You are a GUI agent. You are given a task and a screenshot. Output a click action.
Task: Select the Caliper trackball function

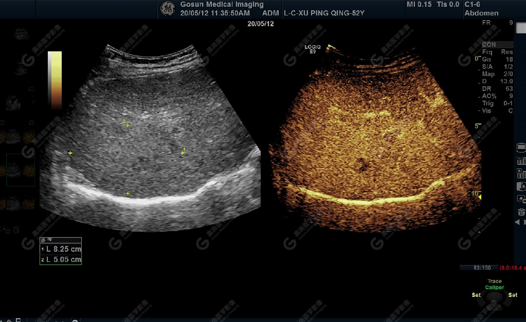495,288
